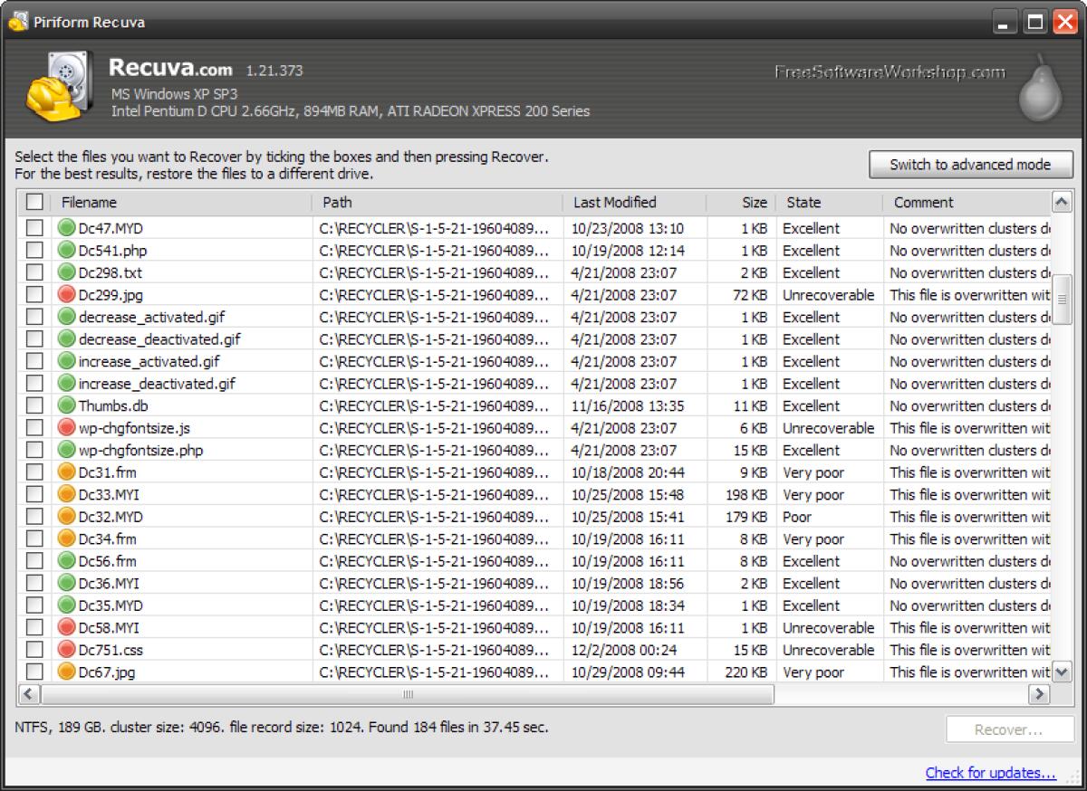Click the horizontal scrollbar thumb

pos(408,694)
